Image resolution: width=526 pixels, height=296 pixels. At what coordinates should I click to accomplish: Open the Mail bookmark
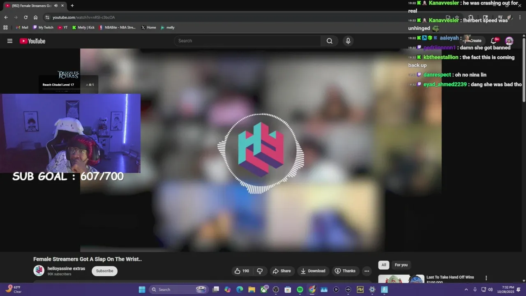click(x=22, y=28)
